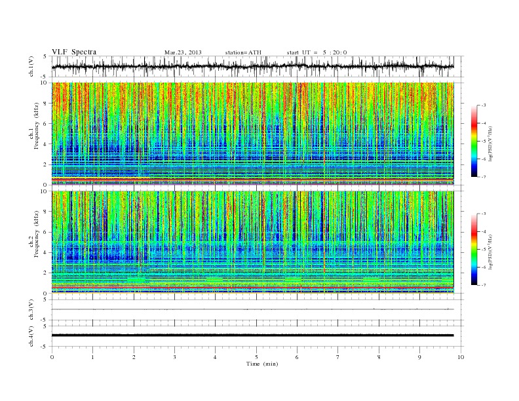
Task: Click the "10" minute time-axis tick label
Action: [x=461, y=357]
